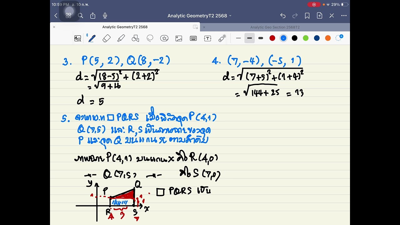Add a new color preset with plus
This screenshot has width=400, height=225.
click(x=339, y=38)
